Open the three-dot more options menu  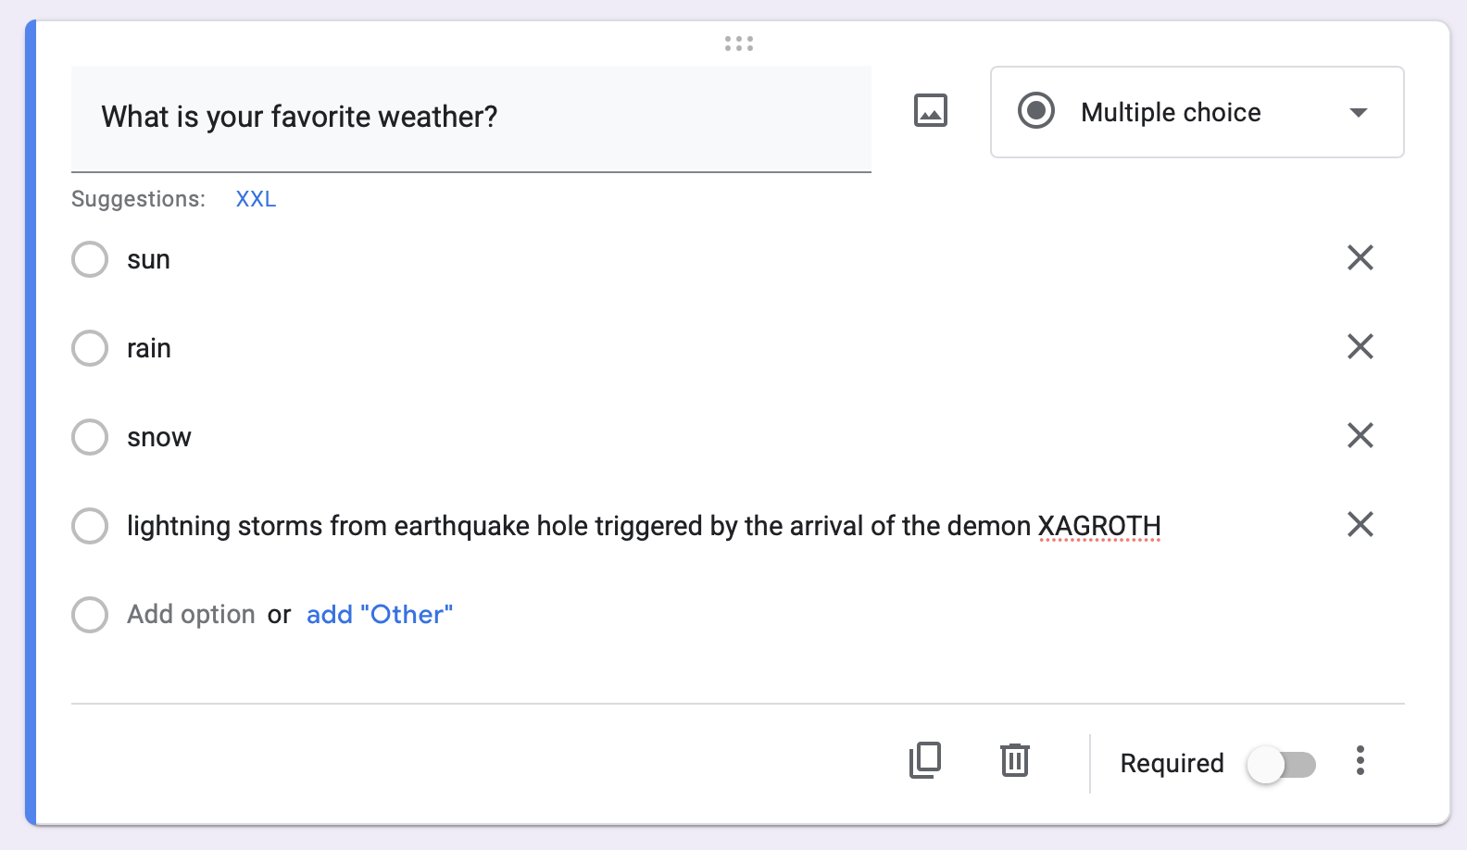pos(1360,760)
